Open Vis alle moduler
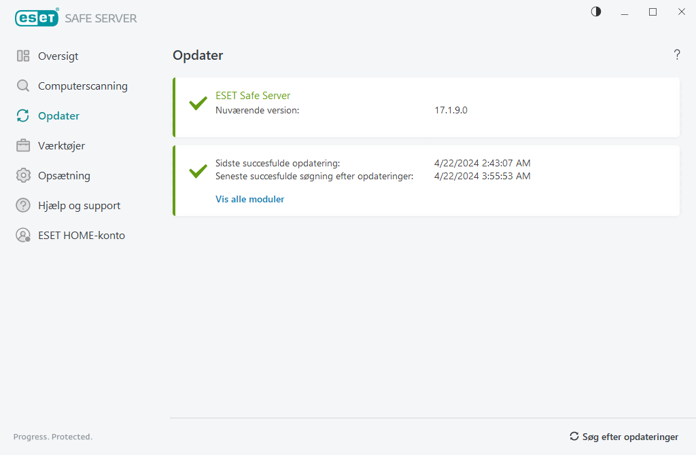This screenshot has width=696, height=455. tap(249, 199)
